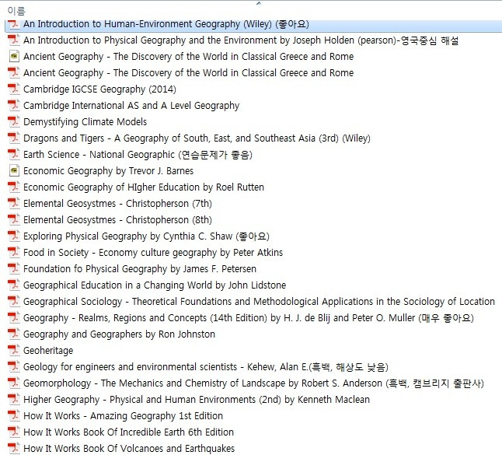Click PDF icon of Economic Geography of Higher Education

click(x=14, y=187)
